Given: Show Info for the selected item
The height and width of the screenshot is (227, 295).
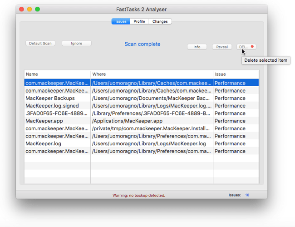Looking at the screenshot, I should 197,47.
